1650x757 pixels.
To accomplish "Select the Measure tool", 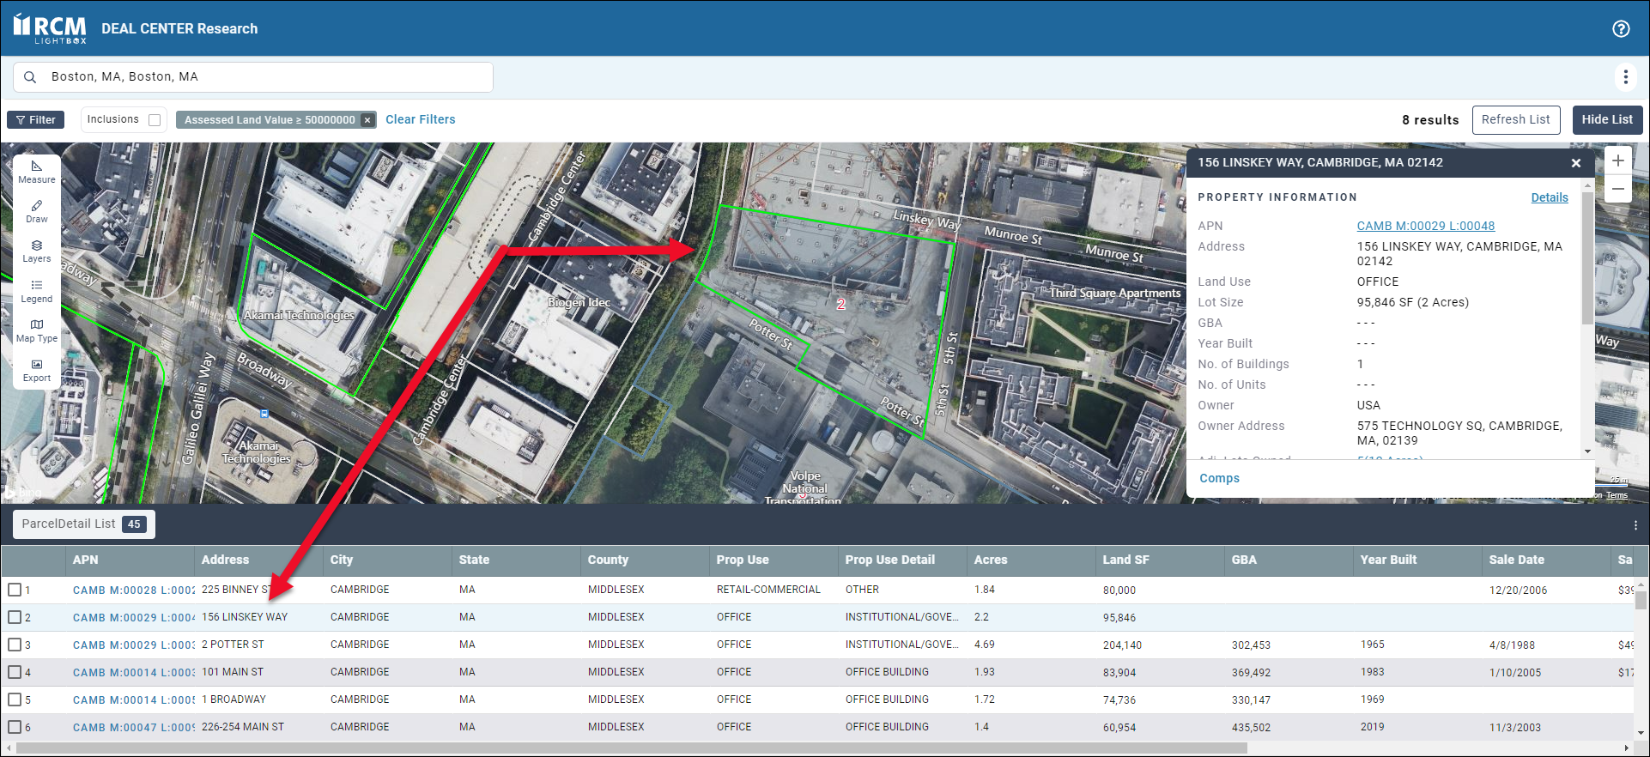I will pyautogui.click(x=36, y=172).
